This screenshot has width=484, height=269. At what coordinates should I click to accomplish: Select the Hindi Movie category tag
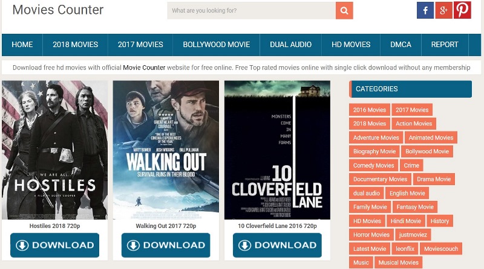coord(406,221)
